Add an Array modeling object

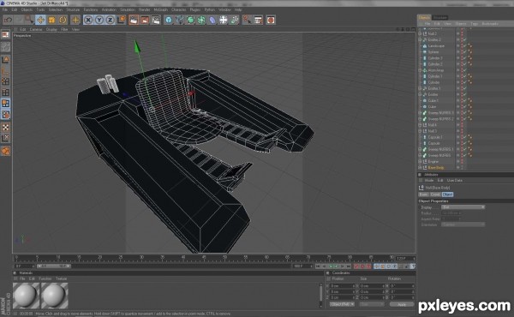pos(201,20)
